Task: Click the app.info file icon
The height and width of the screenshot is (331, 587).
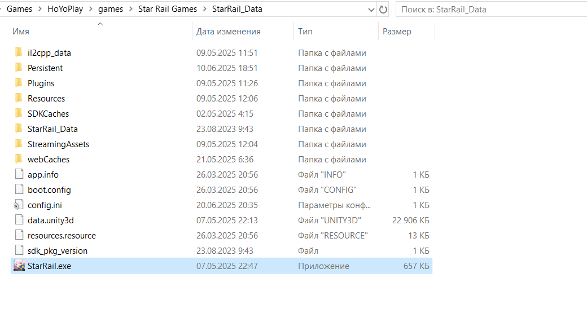Action: [19, 174]
